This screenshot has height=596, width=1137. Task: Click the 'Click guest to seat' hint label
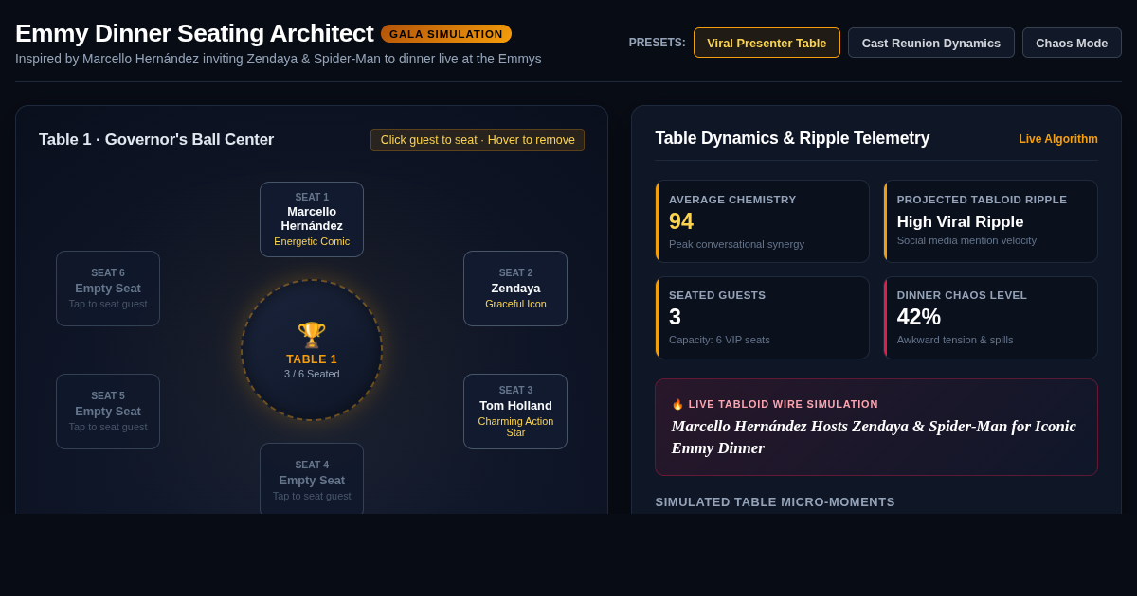pyautogui.click(x=478, y=140)
